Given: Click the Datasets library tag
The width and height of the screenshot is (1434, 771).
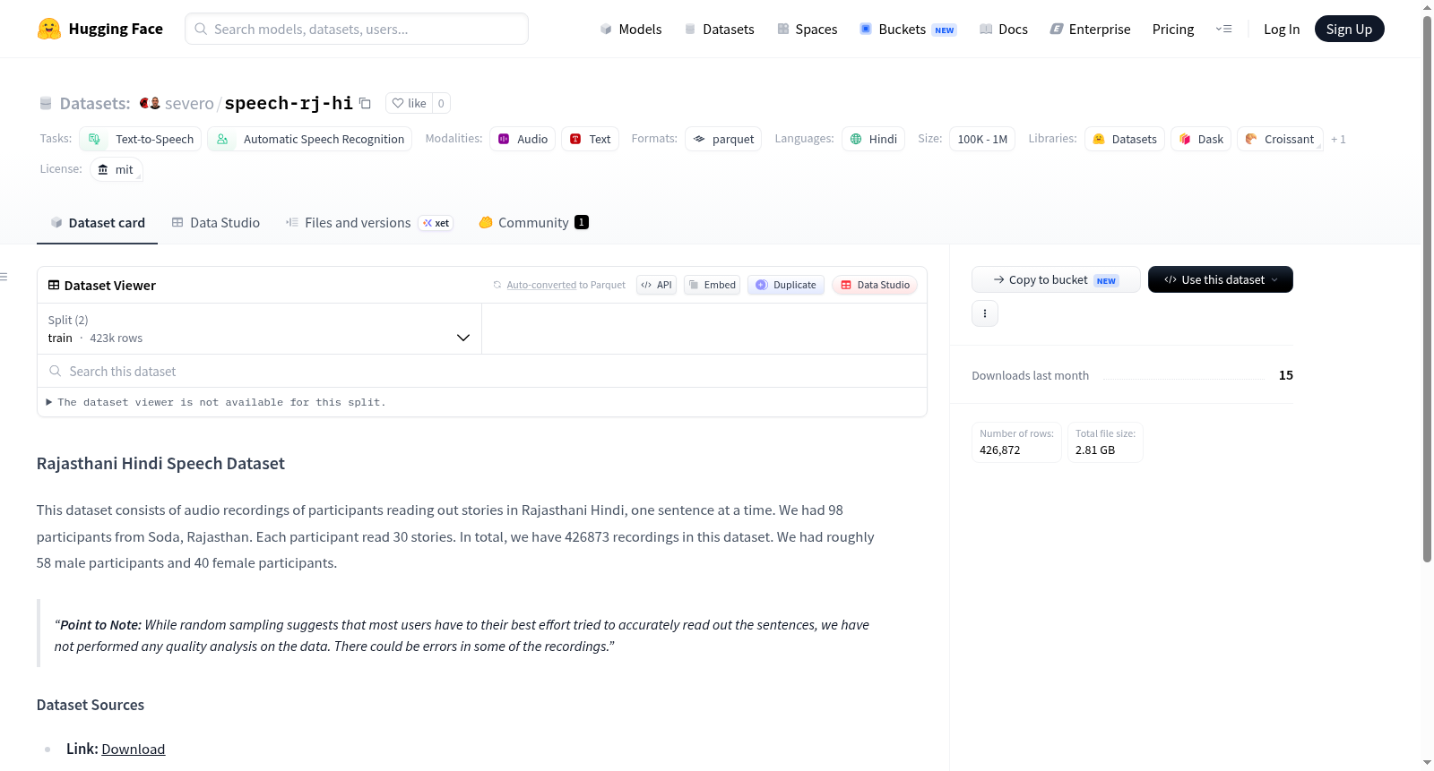Looking at the screenshot, I should [x=1125, y=139].
